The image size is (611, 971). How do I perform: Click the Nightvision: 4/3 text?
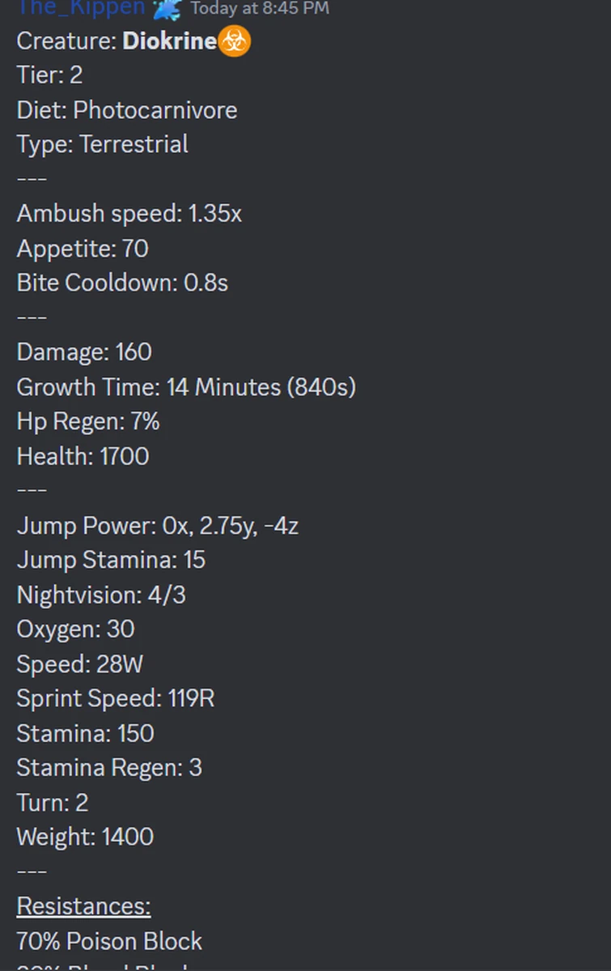(x=101, y=596)
